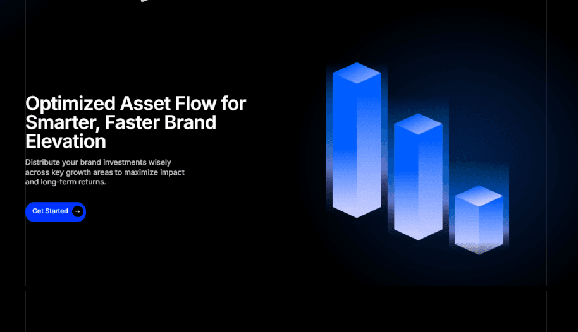578x332 pixels.
Task: Click the tallest blue bar graphic
Action: click(x=357, y=140)
